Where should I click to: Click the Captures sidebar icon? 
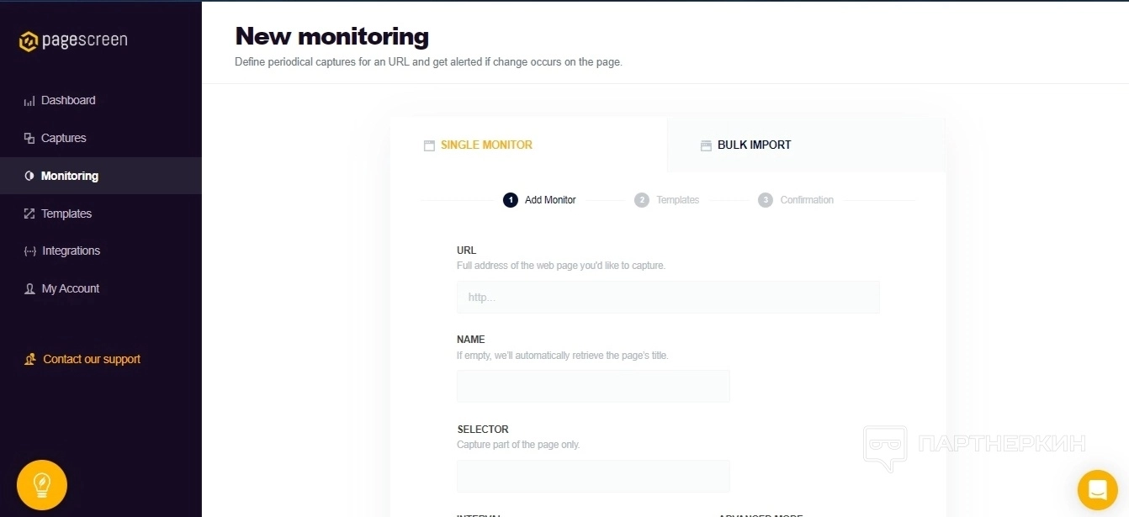[x=29, y=139]
